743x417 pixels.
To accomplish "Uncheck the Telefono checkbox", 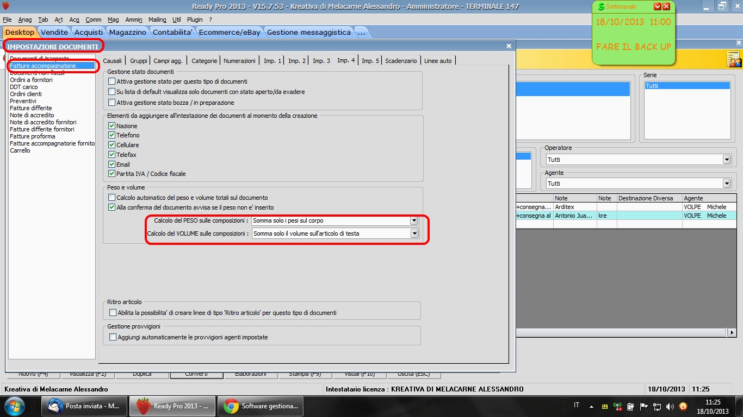I will pos(112,135).
